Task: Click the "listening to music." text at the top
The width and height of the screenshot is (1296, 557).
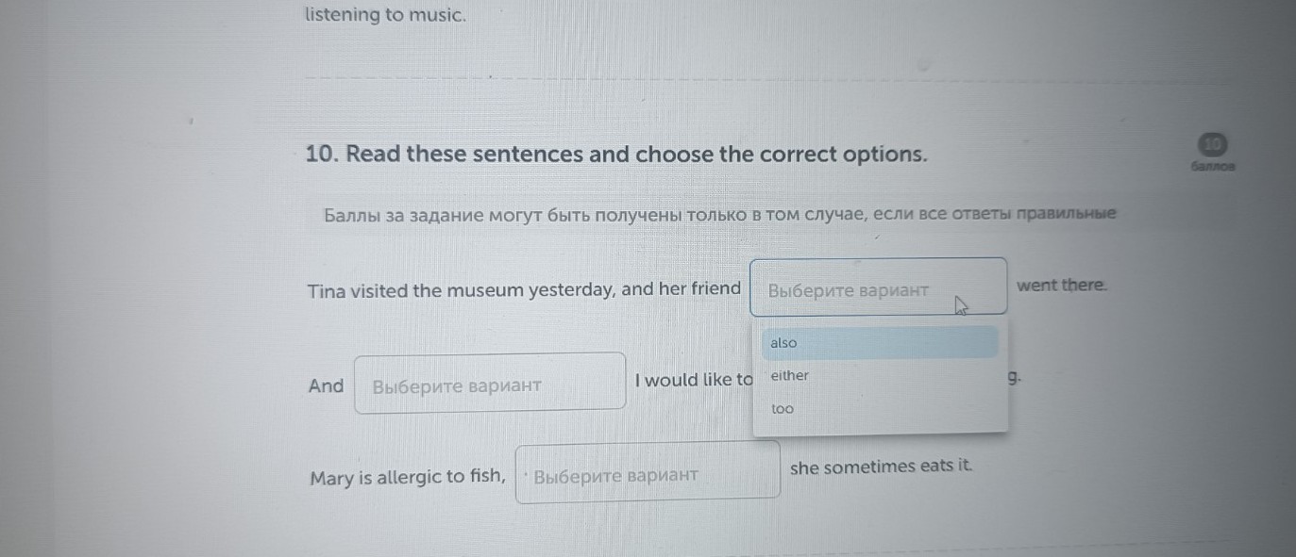Action: coord(385,16)
